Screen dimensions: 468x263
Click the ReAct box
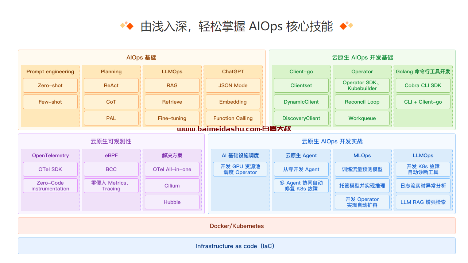pos(111,85)
